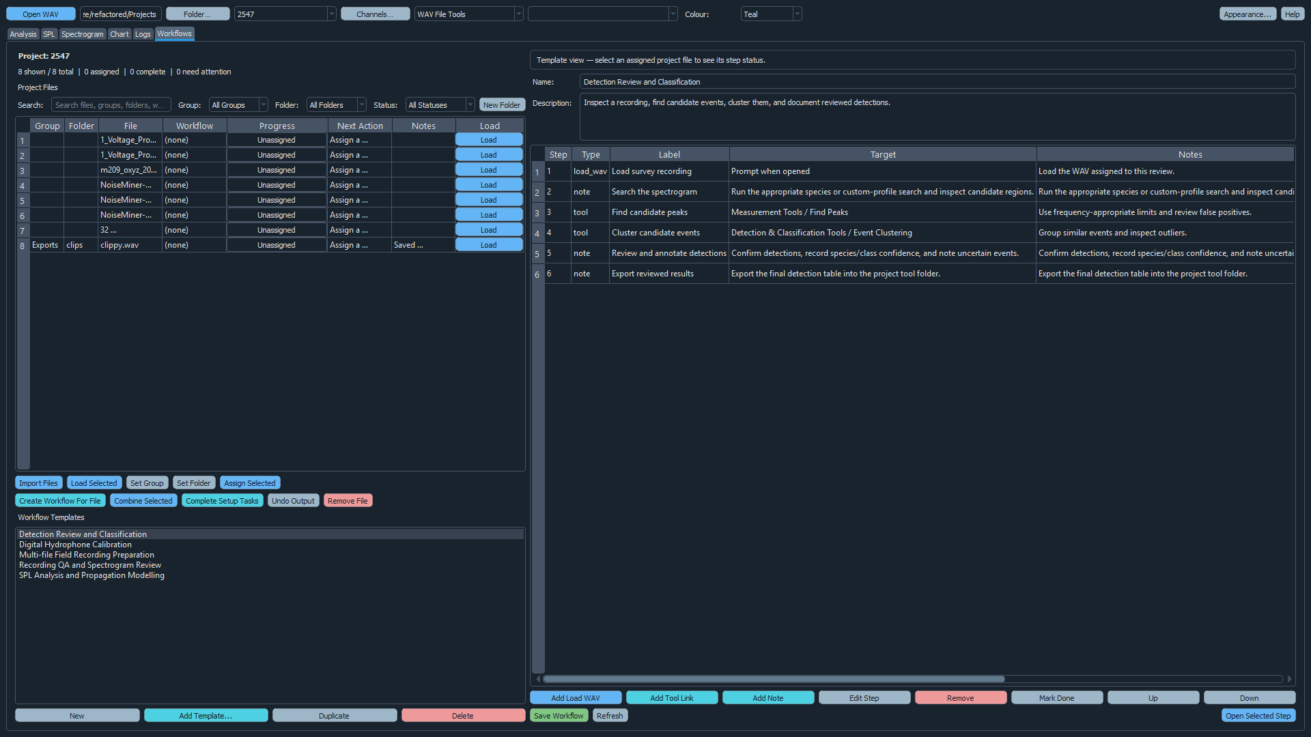Click the Delete template button
Viewport: 1311px width, 737px height.
tap(463, 716)
